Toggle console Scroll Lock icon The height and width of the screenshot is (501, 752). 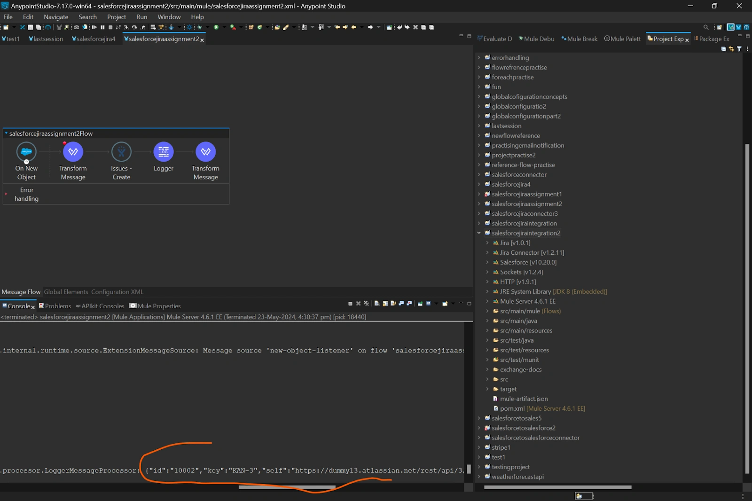[385, 304]
